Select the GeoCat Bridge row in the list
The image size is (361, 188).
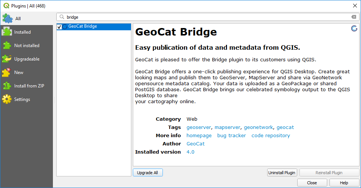[x=94, y=27]
